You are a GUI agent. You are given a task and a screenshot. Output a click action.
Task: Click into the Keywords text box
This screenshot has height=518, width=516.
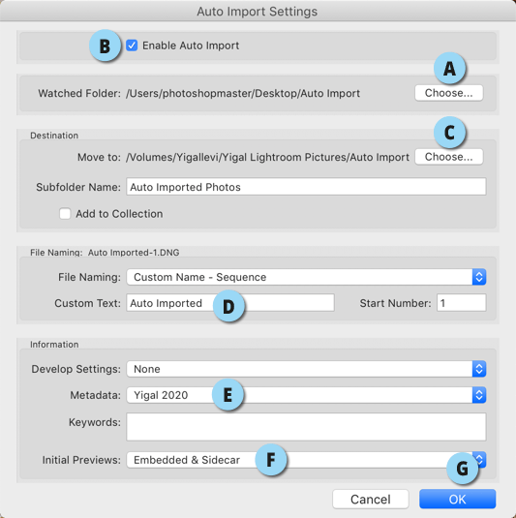click(306, 426)
